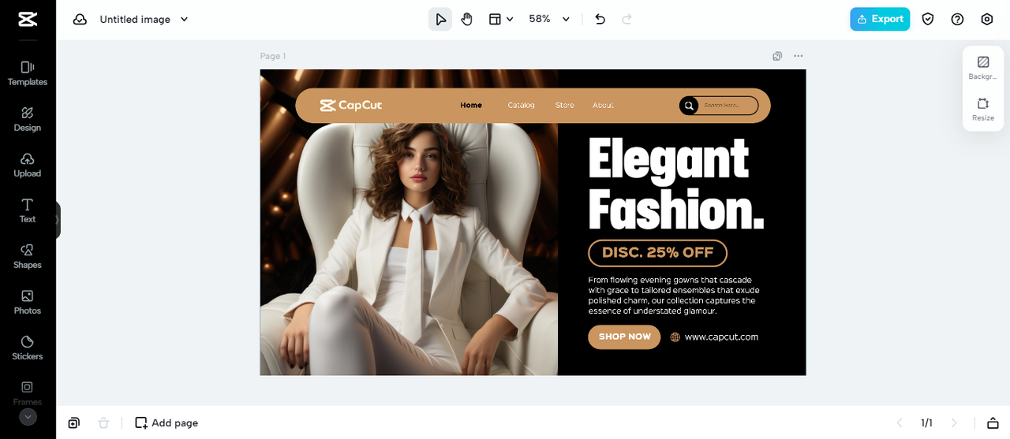The height and width of the screenshot is (439, 1010).
Task: Open the Resize tool in the right panel
Action: [983, 109]
